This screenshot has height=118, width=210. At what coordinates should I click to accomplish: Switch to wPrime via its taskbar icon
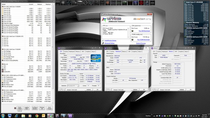point(50,116)
